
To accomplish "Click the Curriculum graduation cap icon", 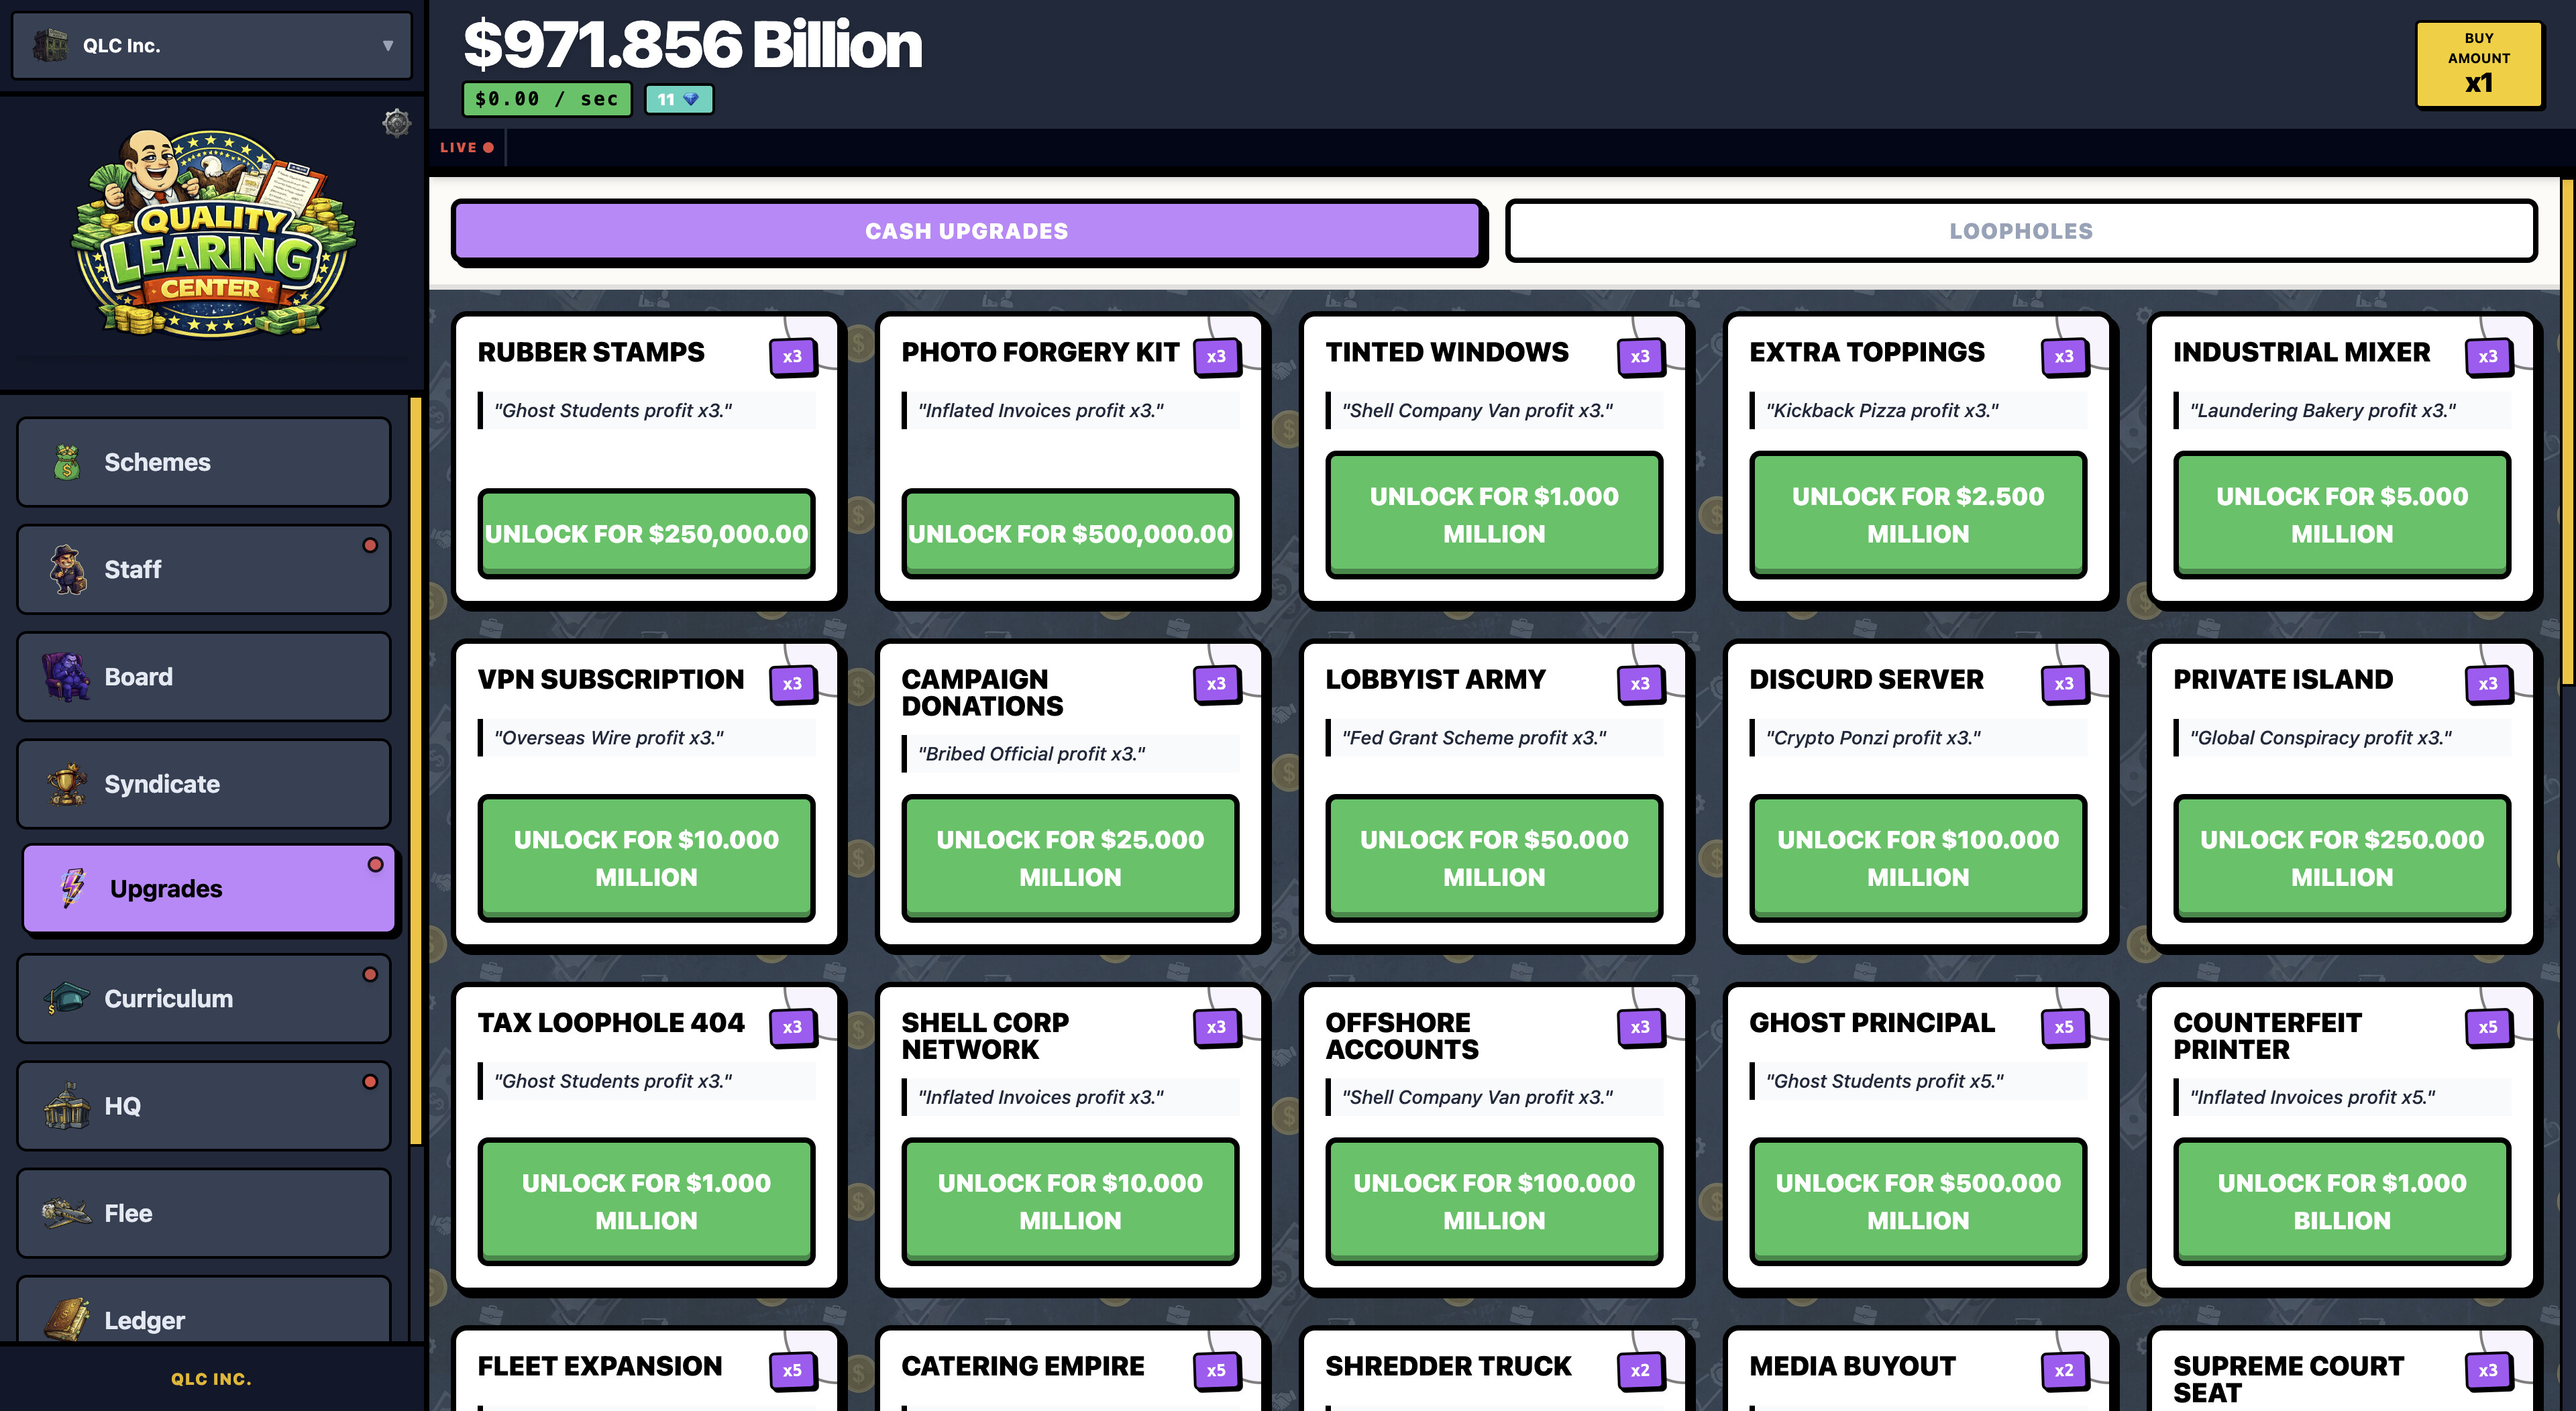I will click(x=67, y=998).
